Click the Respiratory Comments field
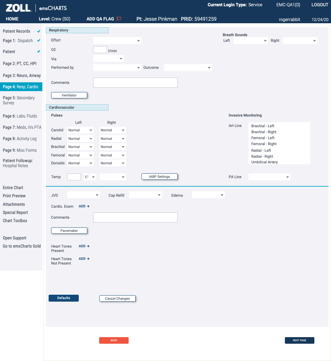The width and height of the screenshot is (331, 361). pos(135,83)
